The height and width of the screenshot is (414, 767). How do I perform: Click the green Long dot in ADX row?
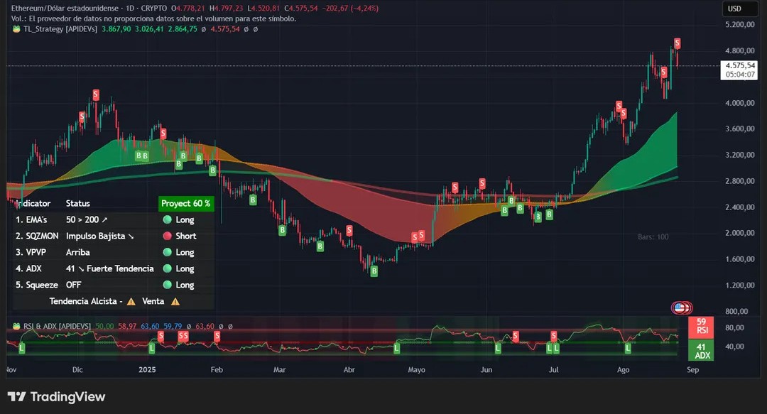(168, 268)
